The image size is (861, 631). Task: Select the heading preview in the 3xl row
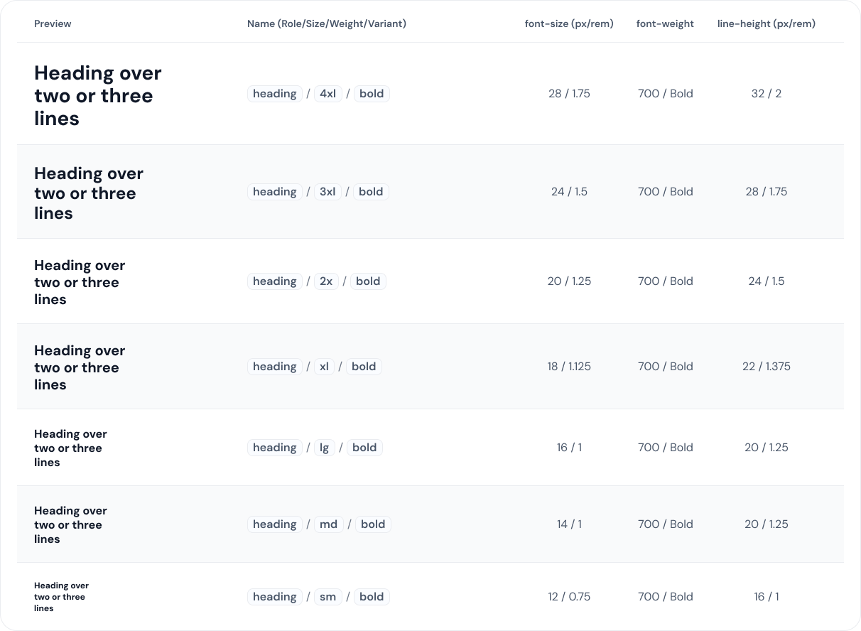(x=89, y=193)
